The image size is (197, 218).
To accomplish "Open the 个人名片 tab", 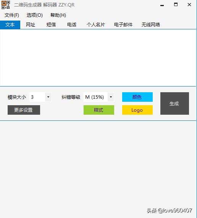I will point(96,25).
